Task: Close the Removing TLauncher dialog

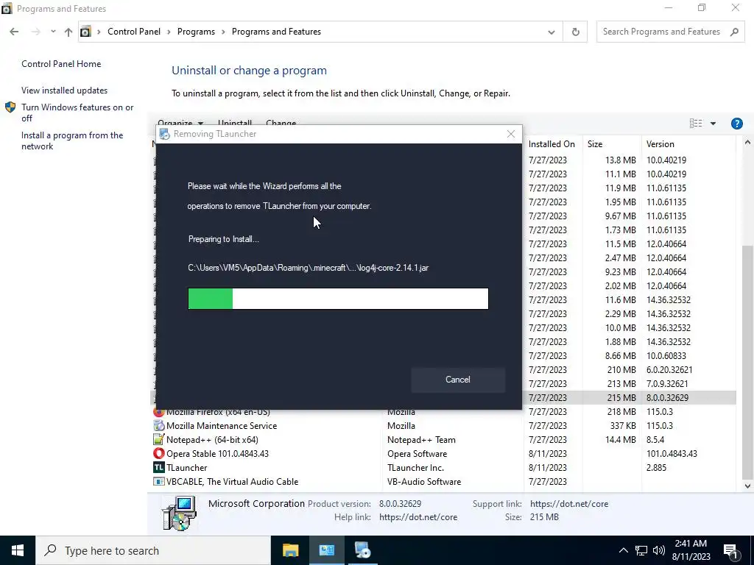Action: click(511, 134)
